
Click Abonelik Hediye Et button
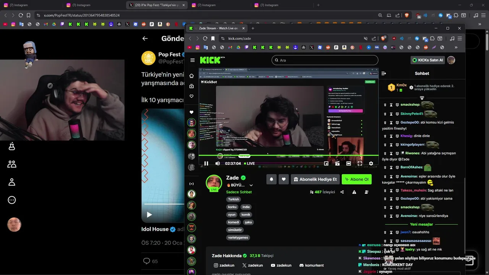(x=315, y=179)
